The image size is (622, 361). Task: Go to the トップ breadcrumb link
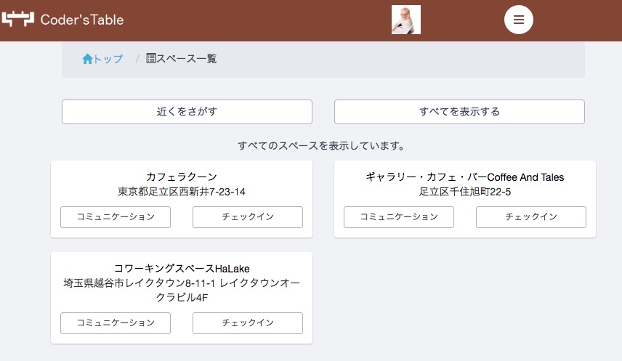(x=108, y=59)
